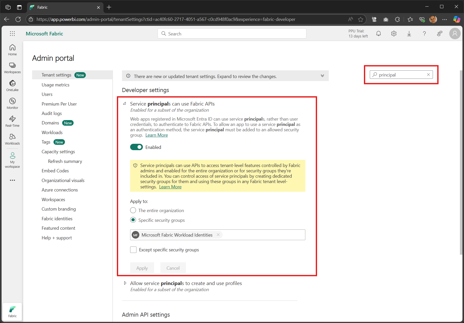Image resolution: width=464 pixels, height=323 pixels.
Task: Open the first Learn More link
Action: coord(156,135)
